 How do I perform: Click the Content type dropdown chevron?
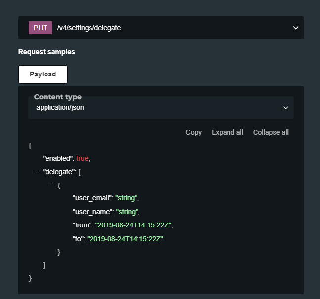click(285, 108)
